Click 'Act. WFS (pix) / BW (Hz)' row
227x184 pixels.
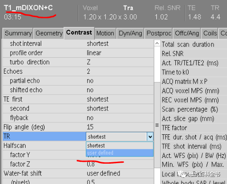(194, 156)
